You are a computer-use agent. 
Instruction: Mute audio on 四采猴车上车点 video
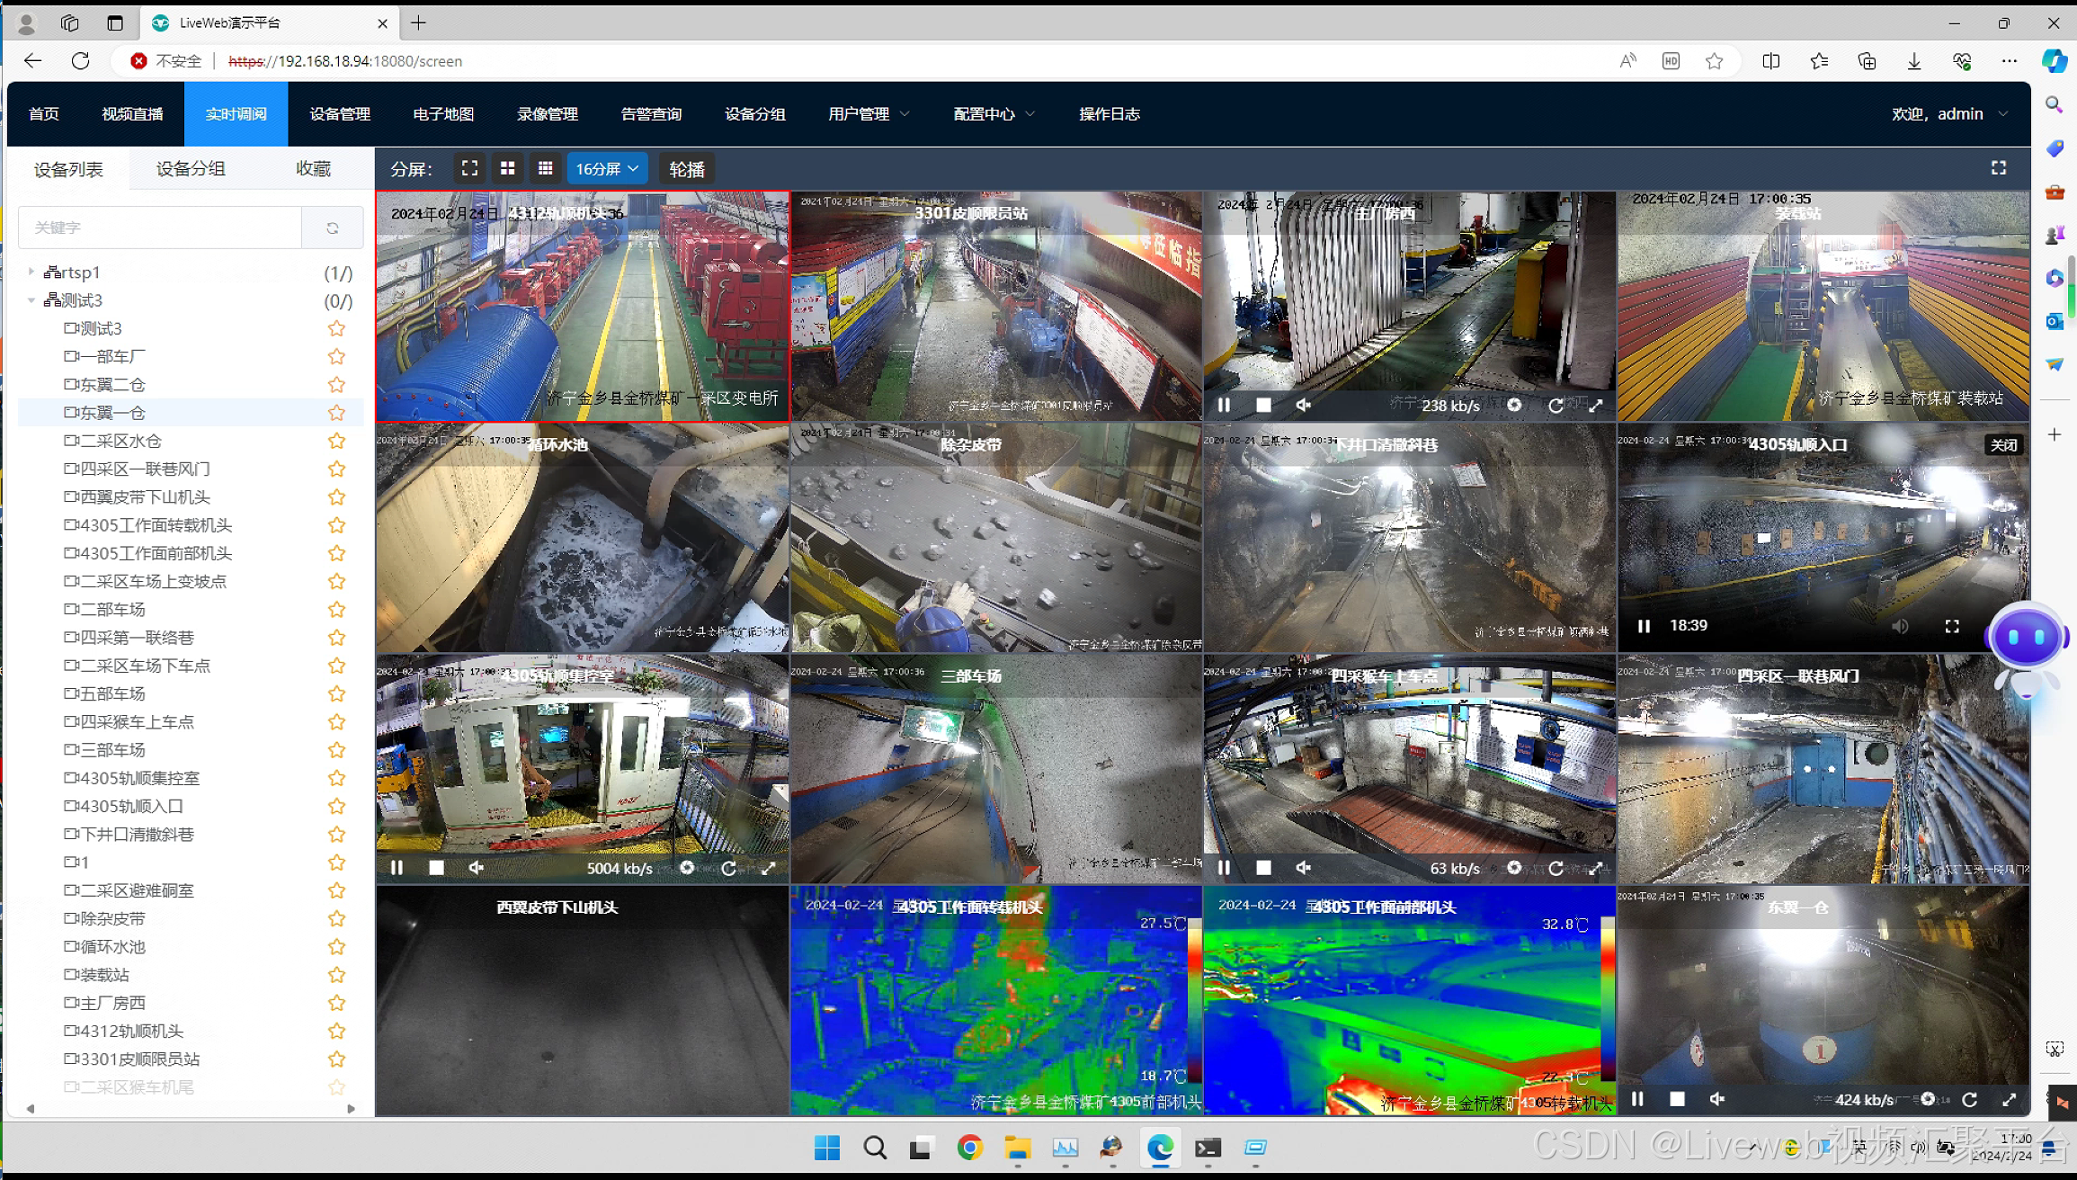coord(1303,867)
